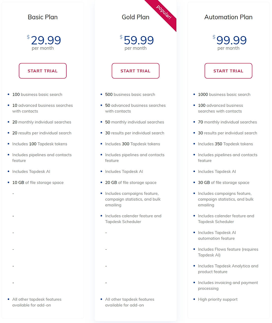
Task: Select 'High priority support' in Automation Plan
Action: [x=218, y=299]
